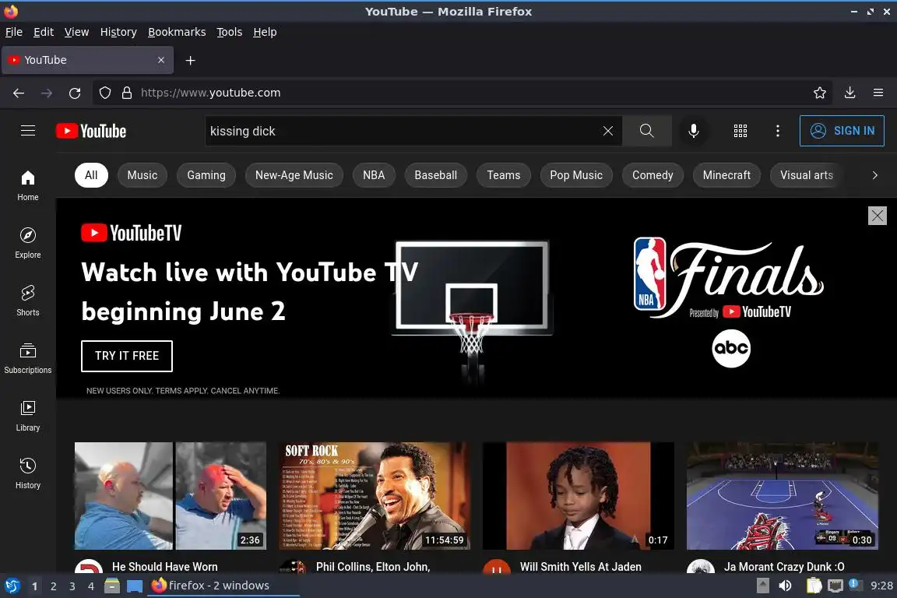Click the SIGN IN button
897x598 pixels.
[x=842, y=131]
